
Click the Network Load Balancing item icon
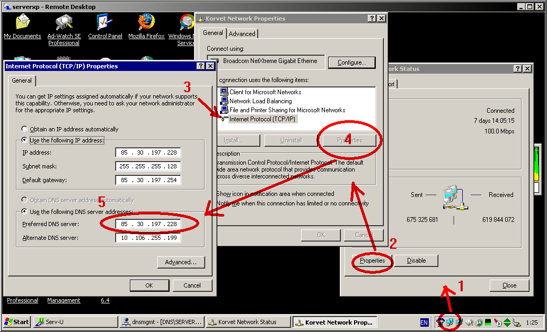(224, 101)
